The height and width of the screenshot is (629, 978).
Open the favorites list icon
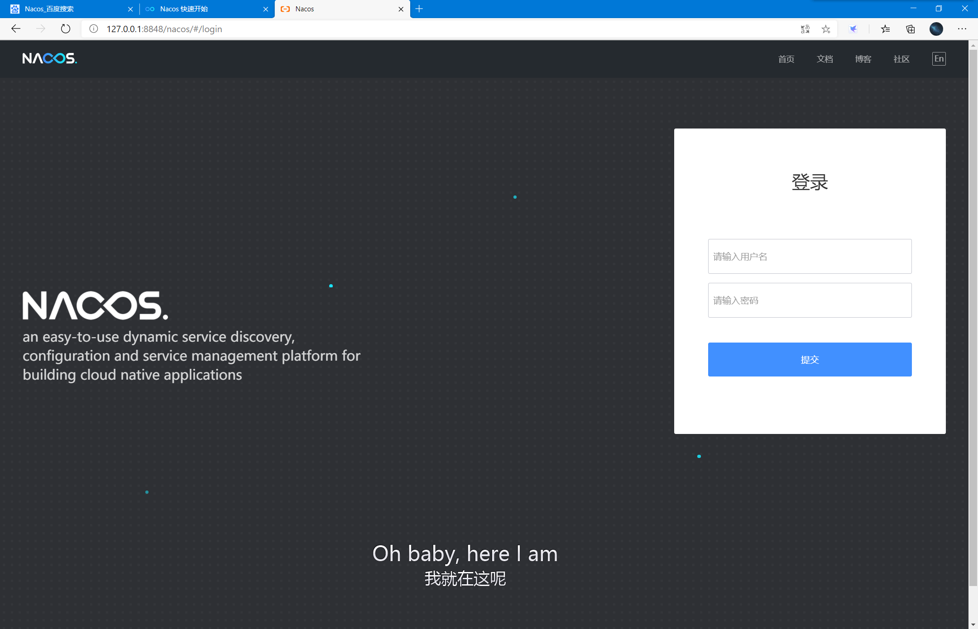885,29
